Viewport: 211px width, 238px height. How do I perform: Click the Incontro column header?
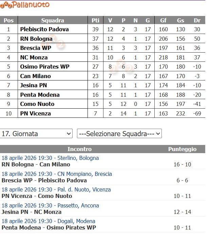pos(79,149)
